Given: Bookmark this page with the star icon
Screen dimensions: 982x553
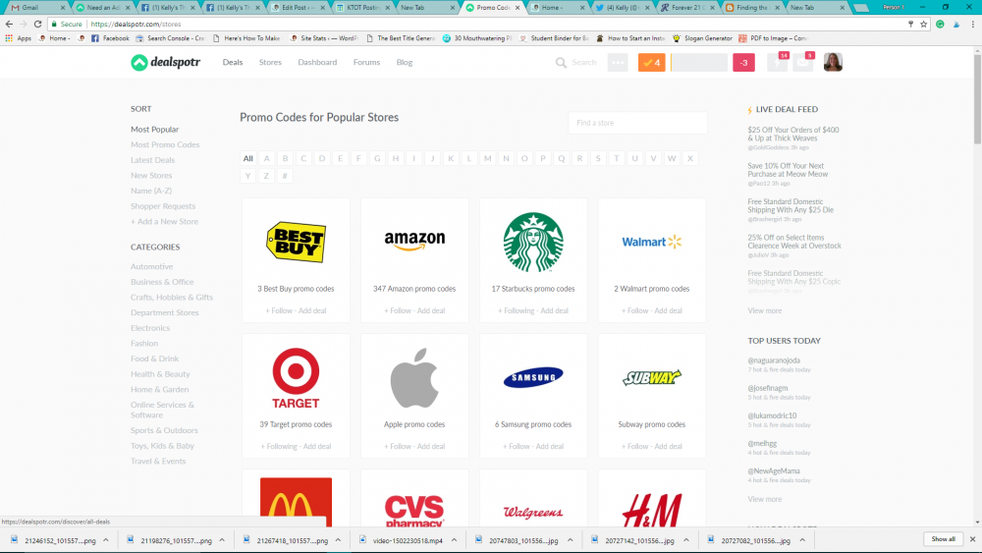Looking at the screenshot, I should point(924,24).
